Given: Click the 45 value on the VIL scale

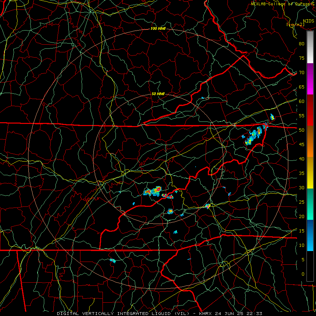Looking at the screenshot, I should (302, 145).
